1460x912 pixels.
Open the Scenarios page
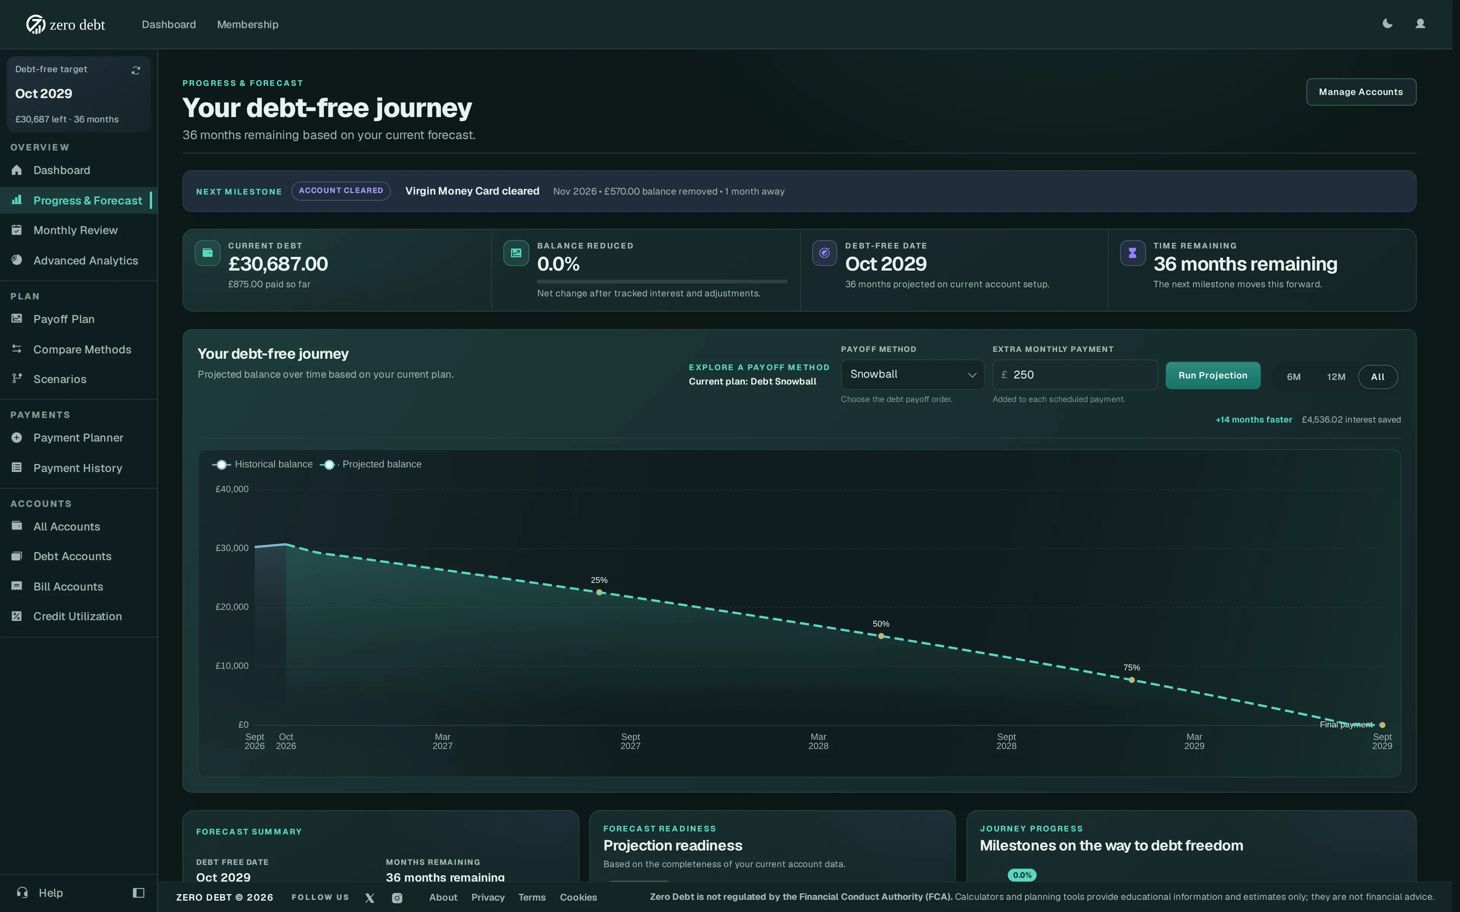(x=78, y=379)
